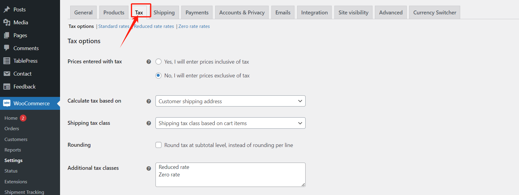
Task: Select 'Yes, I will enter prices inclusive of tax'
Action: tap(158, 62)
